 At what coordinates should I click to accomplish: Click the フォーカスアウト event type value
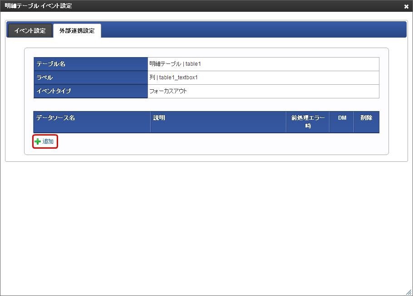(168, 91)
